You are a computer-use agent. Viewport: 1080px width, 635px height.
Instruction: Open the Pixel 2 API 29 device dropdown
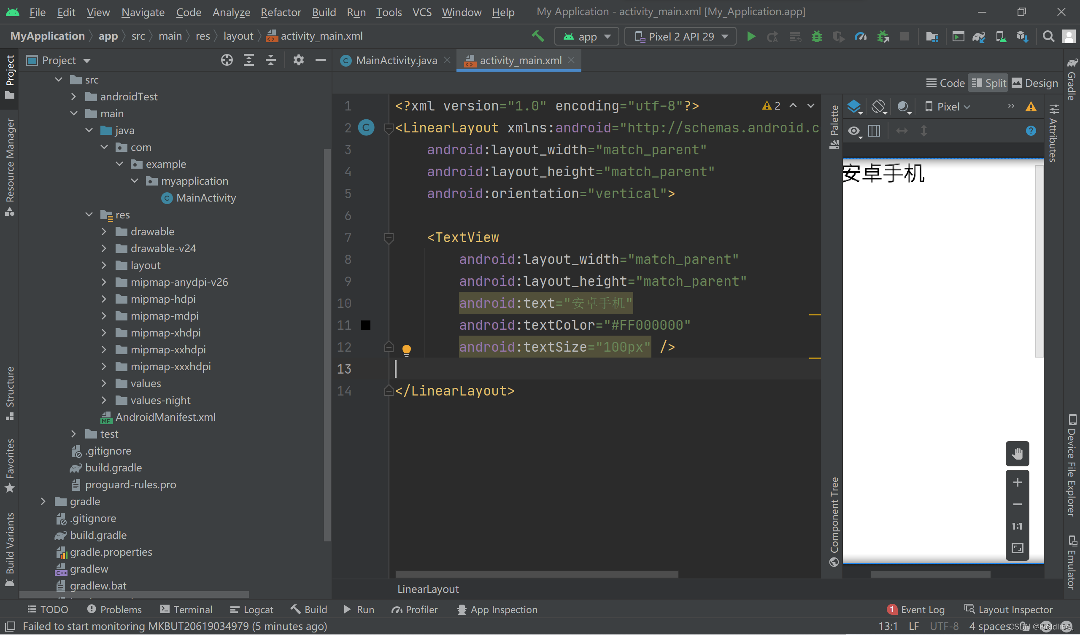click(680, 36)
